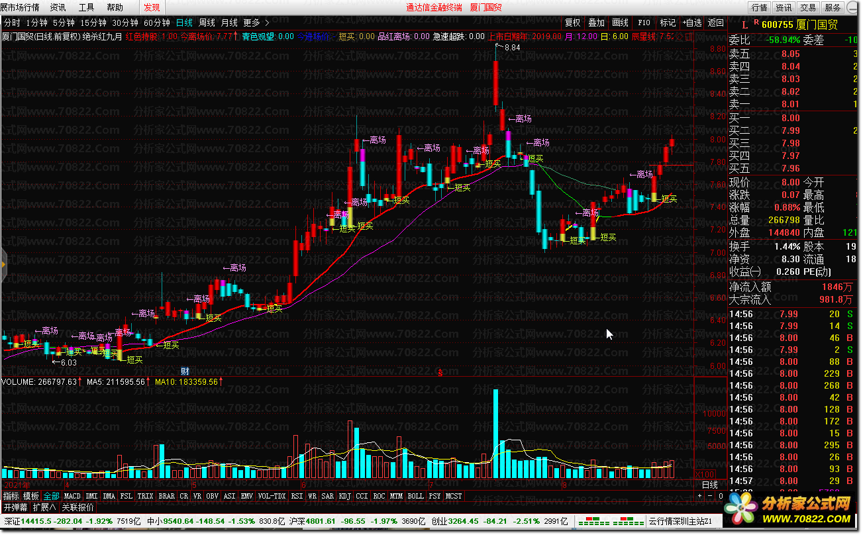Click the 返回 back button
863x535 pixels.
[x=715, y=23]
